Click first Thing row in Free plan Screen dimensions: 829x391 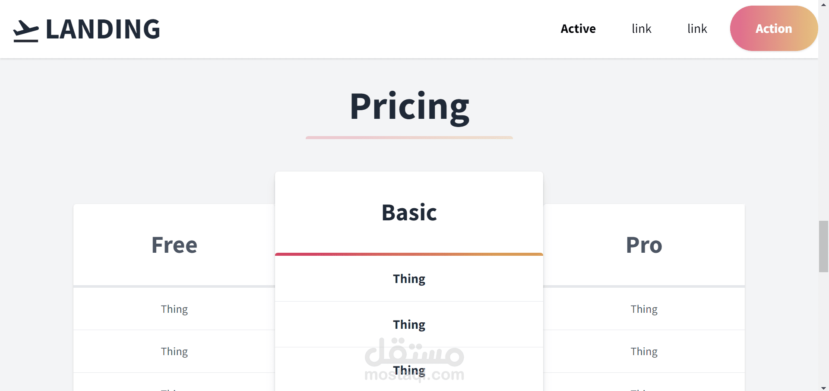(x=174, y=309)
